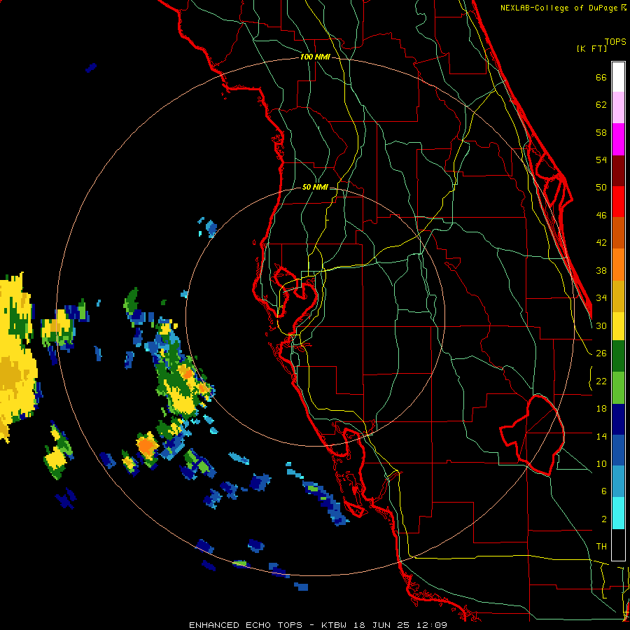Click the '100 NMI' range ring label
This screenshot has width=630, height=630.
point(315,57)
